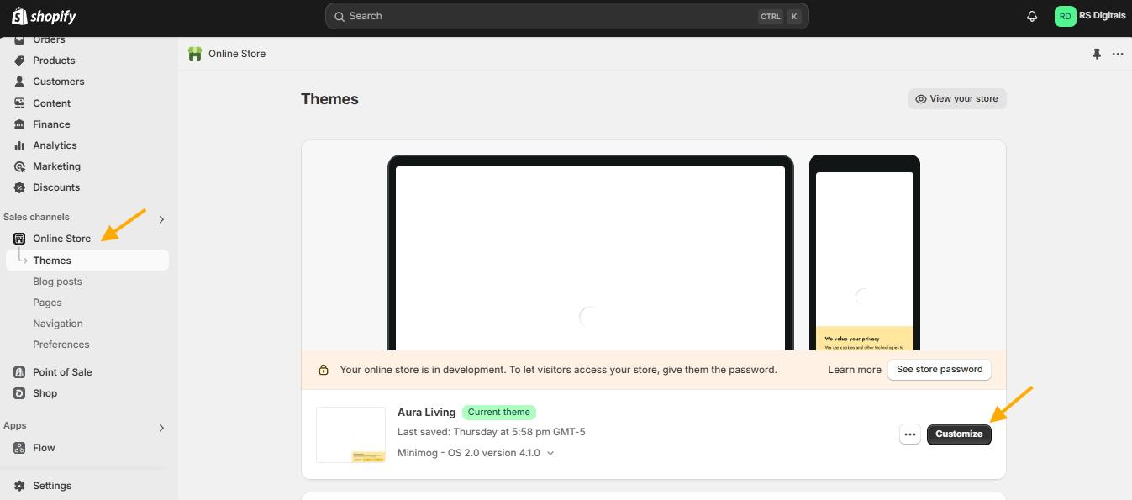
Task: Click the Online Store storefront icon
Action: 19,239
